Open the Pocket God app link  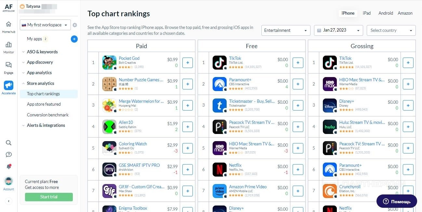point(129,58)
